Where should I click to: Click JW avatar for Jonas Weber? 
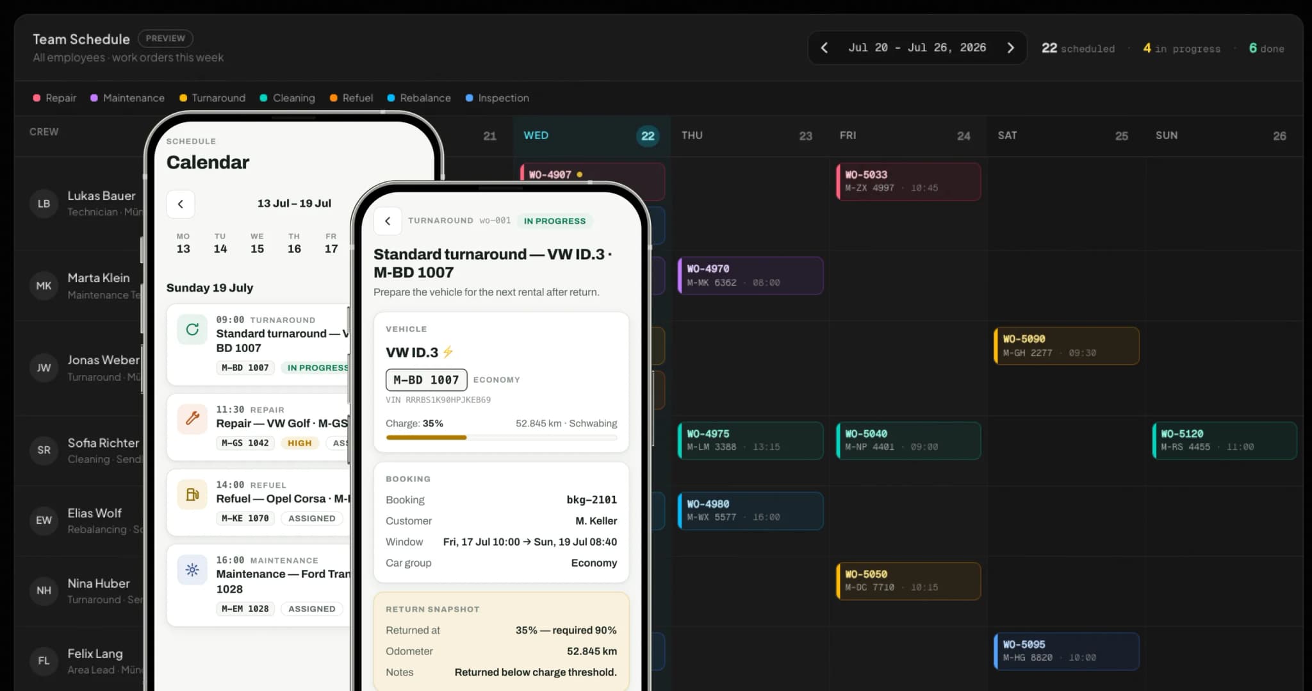tap(44, 368)
